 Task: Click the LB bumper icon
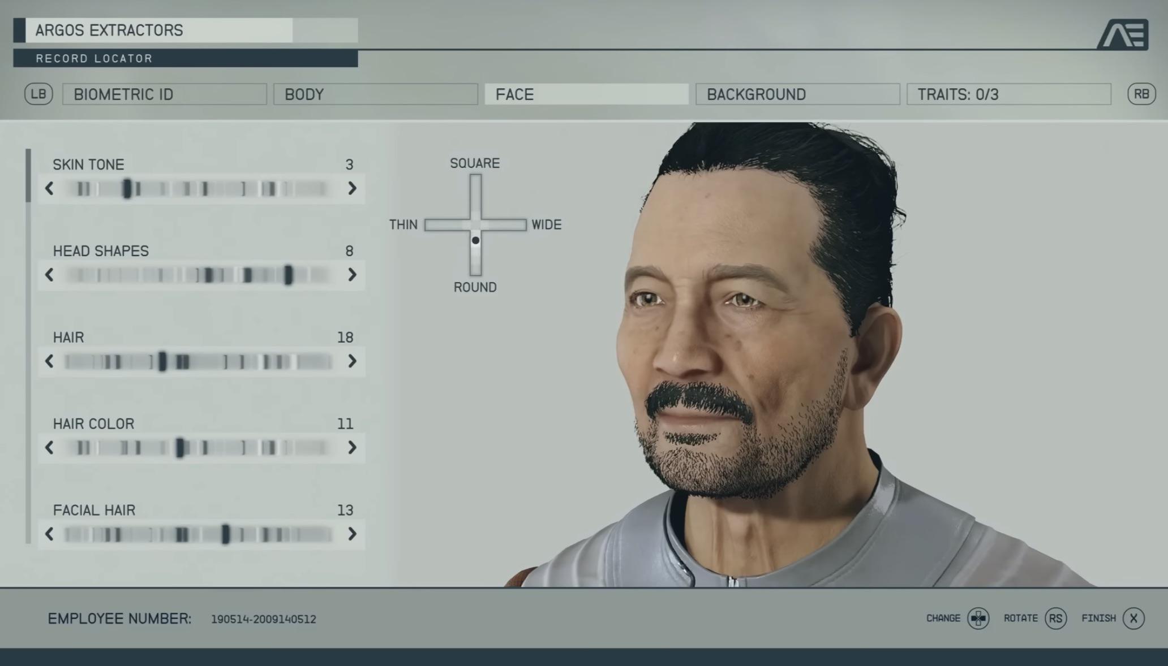click(38, 94)
